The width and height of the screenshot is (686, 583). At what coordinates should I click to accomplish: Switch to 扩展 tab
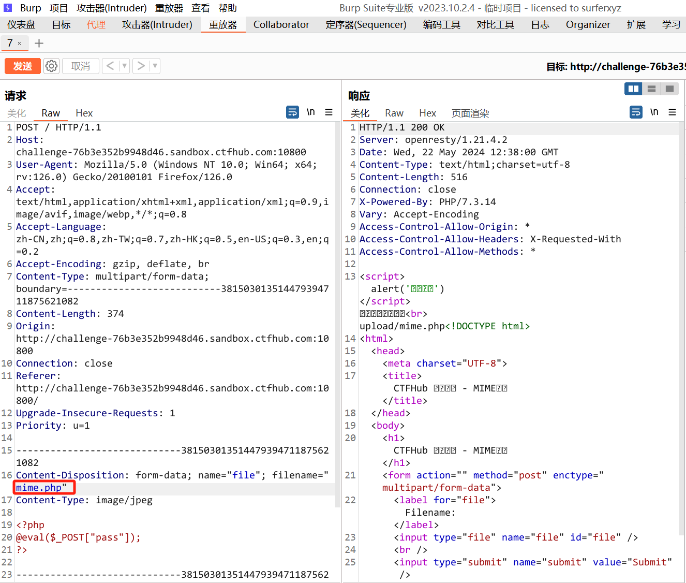(636, 24)
